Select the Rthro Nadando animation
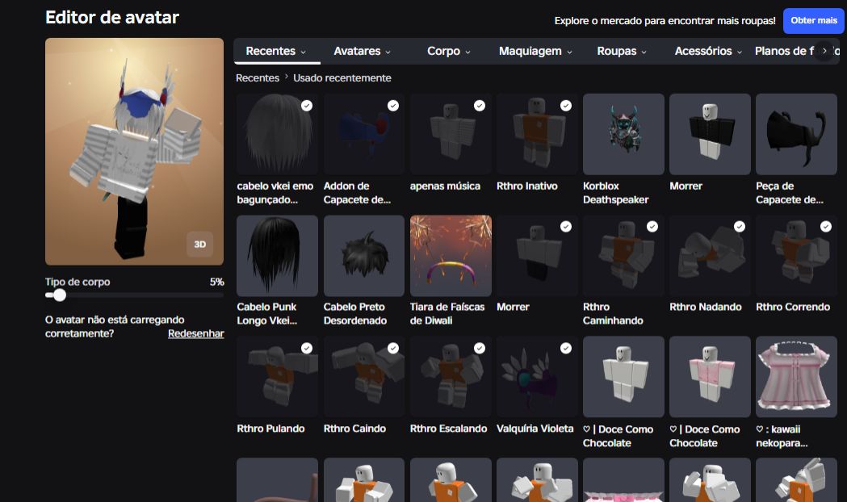Viewport: 847px width, 502px height. click(710, 255)
